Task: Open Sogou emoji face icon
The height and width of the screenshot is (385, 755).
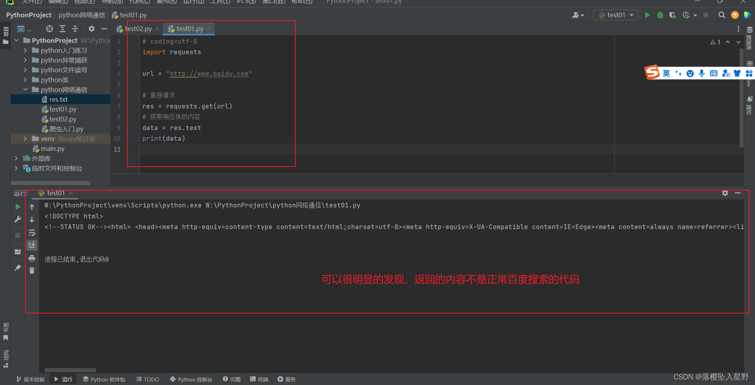Action: pos(690,73)
